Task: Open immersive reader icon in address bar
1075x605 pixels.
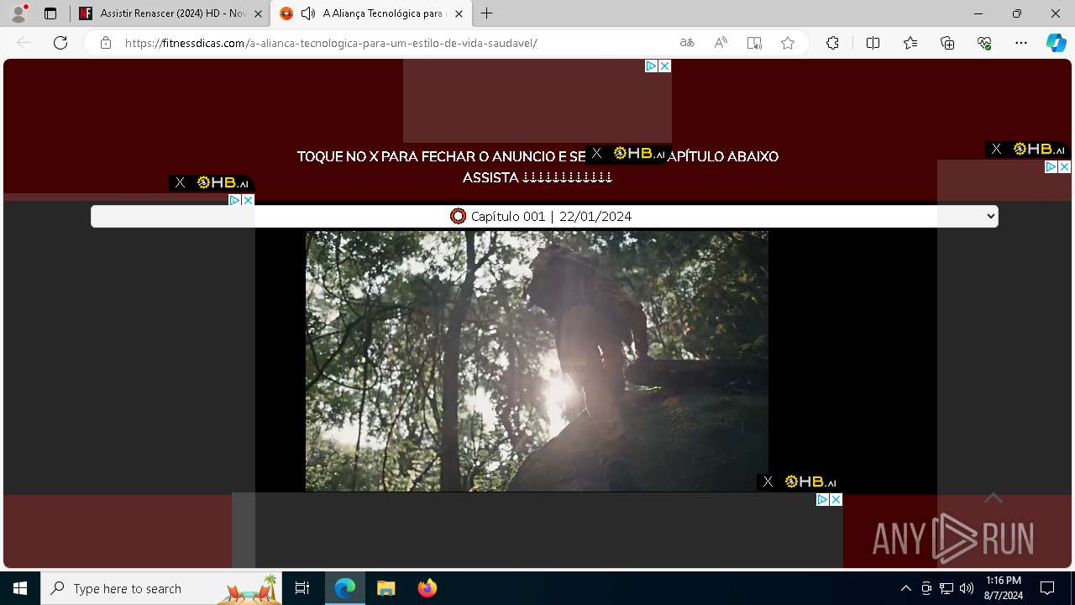Action: 754,43
